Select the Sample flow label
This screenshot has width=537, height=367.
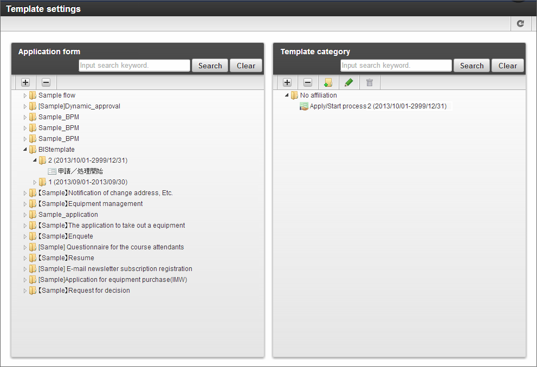tap(57, 95)
